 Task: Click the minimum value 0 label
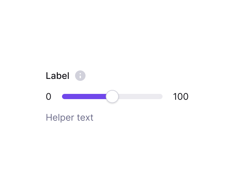click(48, 96)
